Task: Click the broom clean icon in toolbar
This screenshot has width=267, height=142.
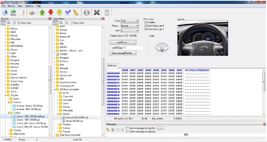Action: [77, 13]
